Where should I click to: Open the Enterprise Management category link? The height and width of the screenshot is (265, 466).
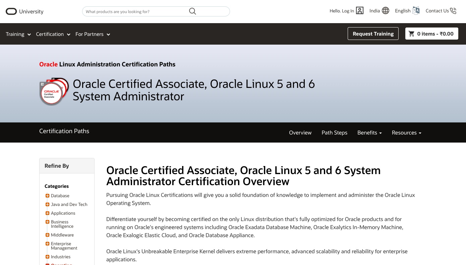(64, 246)
